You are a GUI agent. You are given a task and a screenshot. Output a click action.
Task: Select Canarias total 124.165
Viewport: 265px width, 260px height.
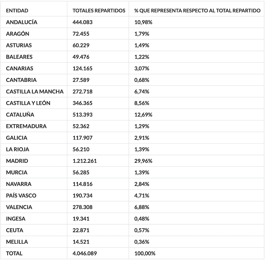tap(82, 69)
